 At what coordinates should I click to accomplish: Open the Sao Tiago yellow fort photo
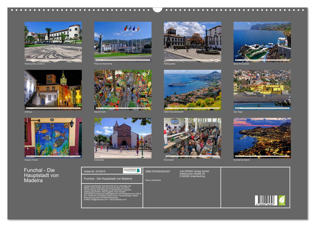[x=262, y=90]
